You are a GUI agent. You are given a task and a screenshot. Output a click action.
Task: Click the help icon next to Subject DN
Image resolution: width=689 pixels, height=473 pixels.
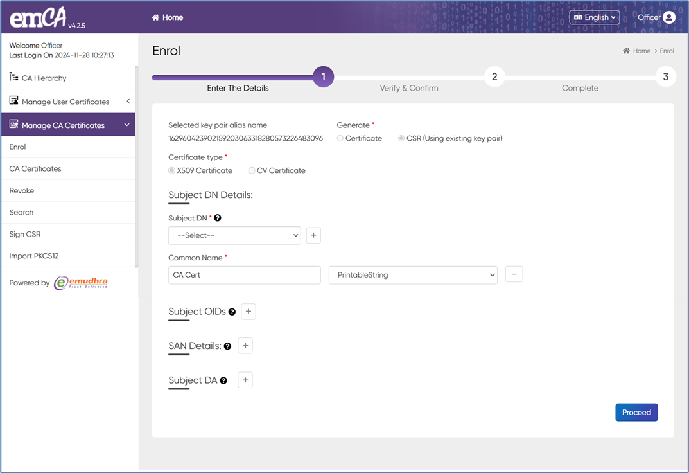[218, 219]
